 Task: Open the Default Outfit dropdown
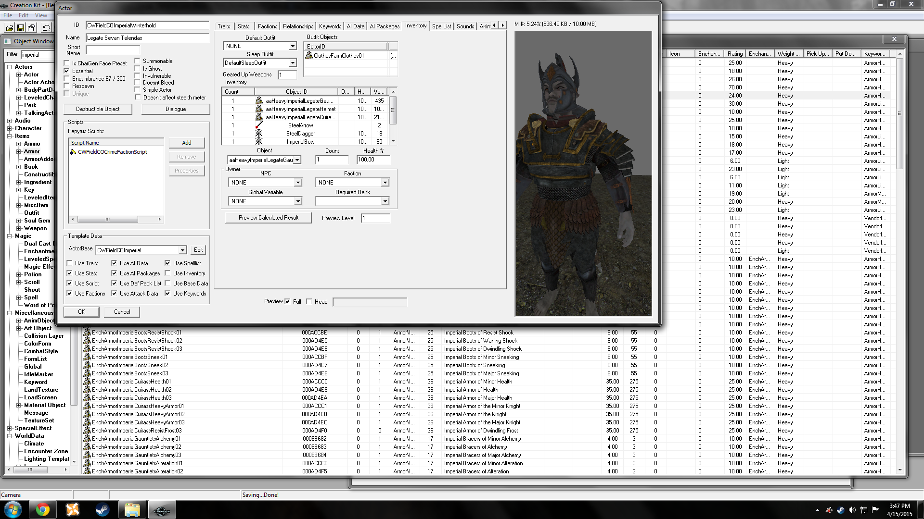[x=293, y=46]
